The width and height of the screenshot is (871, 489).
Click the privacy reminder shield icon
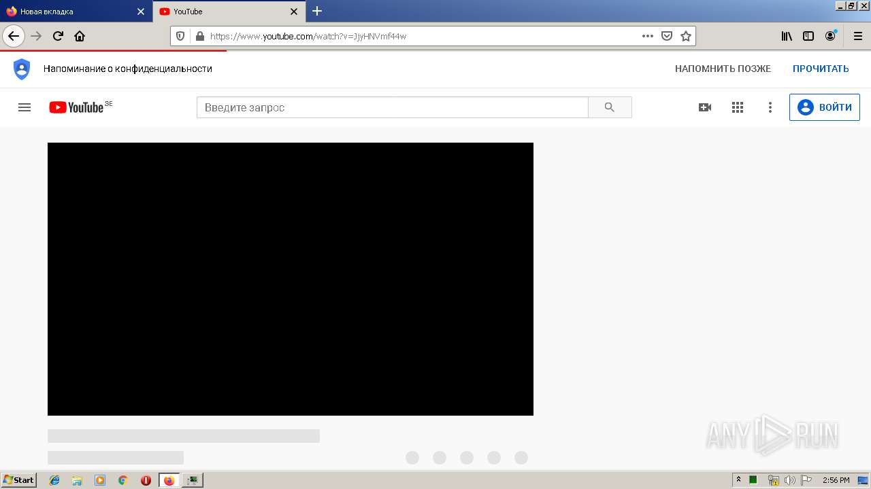pyautogui.click(x=22, y=69)
